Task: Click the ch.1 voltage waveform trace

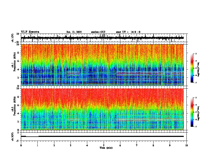Action: click(x=102, y=38)
